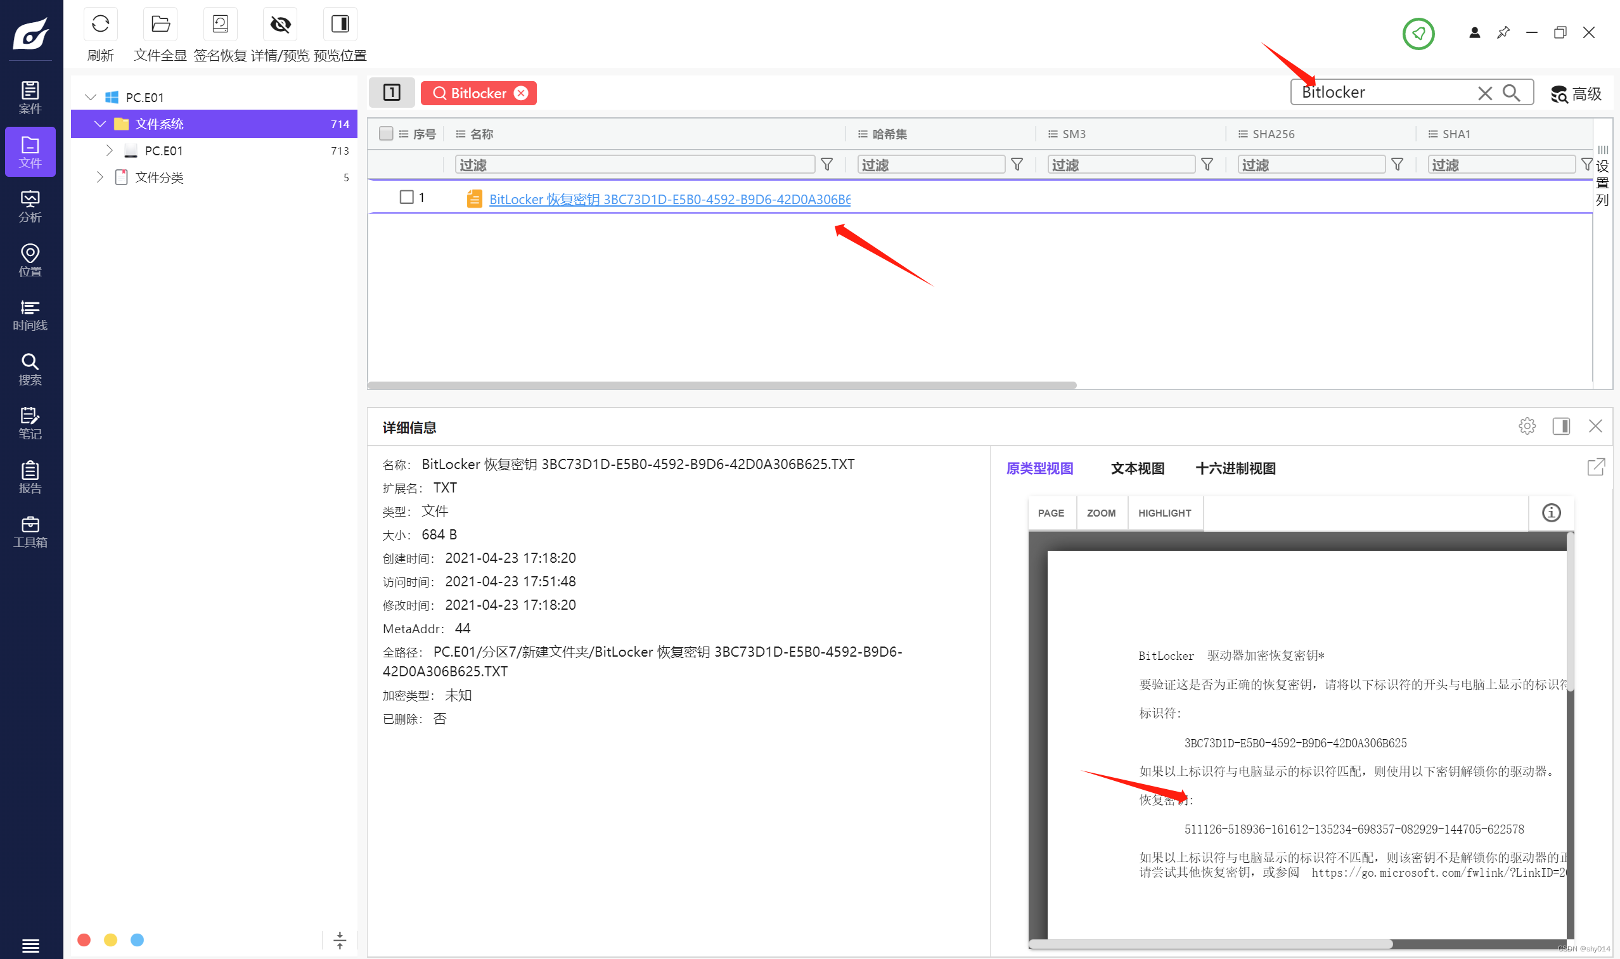Image resolution: width=1620 pixels, height=959 pixels.
Task: Open the 时间线 timeline sidebar section
Action: pos(30,315)
